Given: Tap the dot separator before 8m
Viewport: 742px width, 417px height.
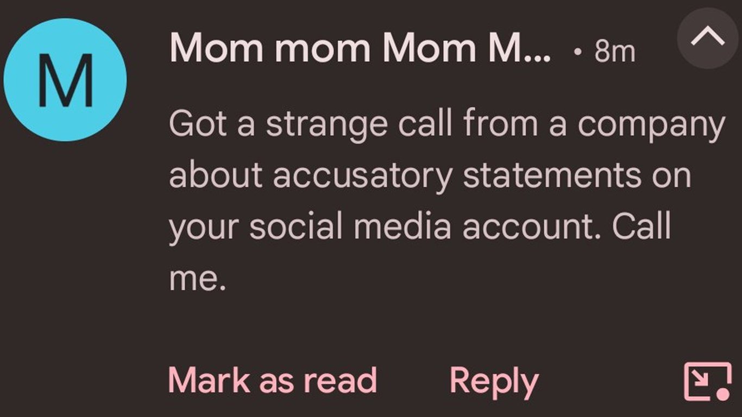Looking at the screenshot, I should pos(580,53).
